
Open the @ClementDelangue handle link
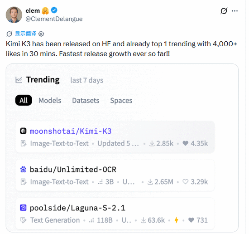click(x=54, y=19)
